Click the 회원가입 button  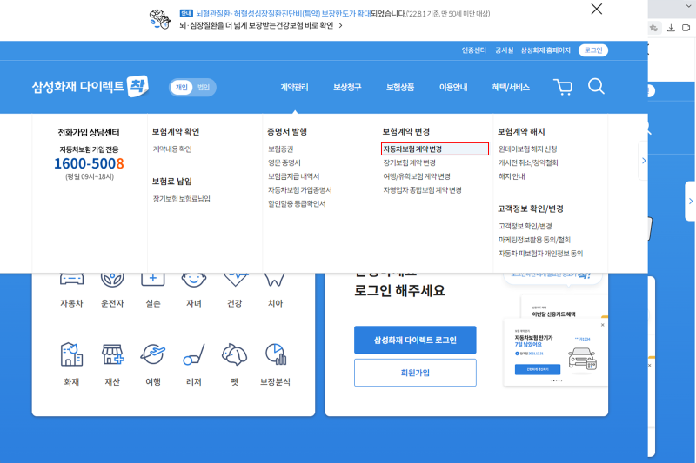(415, 373)
